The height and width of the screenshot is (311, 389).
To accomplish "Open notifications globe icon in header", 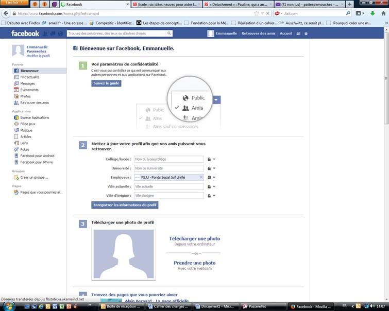I will tap(60, 33).
